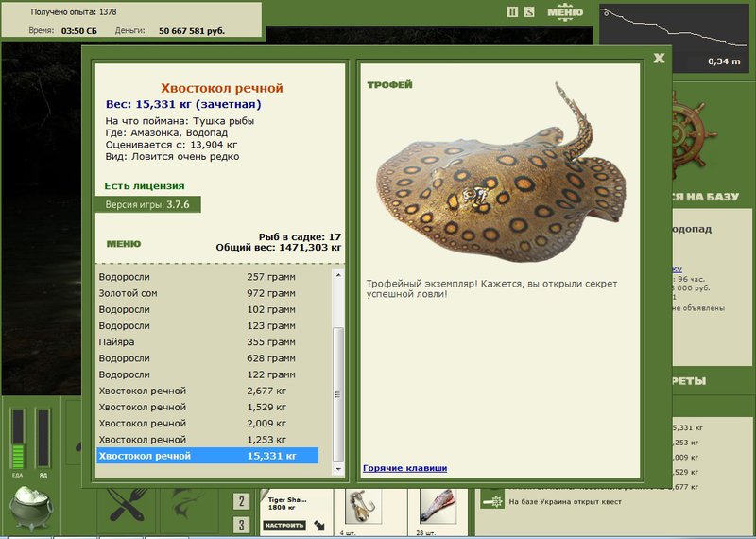
Task: Select Золотой сом 972 грамм in list
Action: [207, 293]
